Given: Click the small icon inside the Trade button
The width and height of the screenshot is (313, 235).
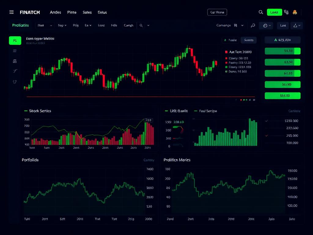Looking at the screenshot, I should pyautogui.click(x=225, y=40).
